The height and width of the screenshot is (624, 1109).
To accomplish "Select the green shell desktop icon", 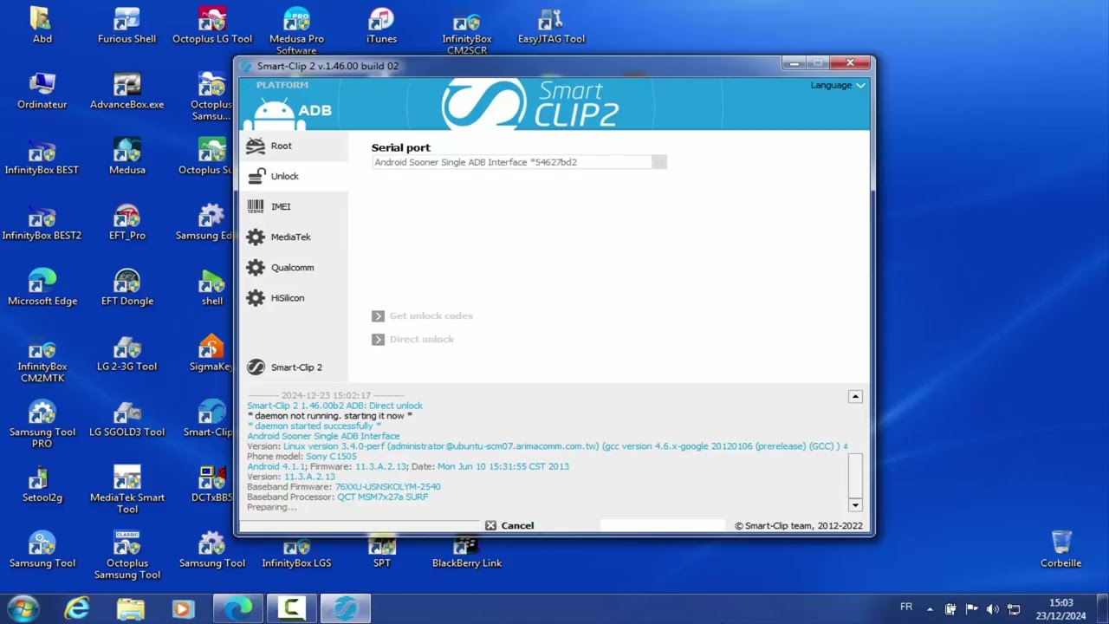I will click(x=212, y=288).
